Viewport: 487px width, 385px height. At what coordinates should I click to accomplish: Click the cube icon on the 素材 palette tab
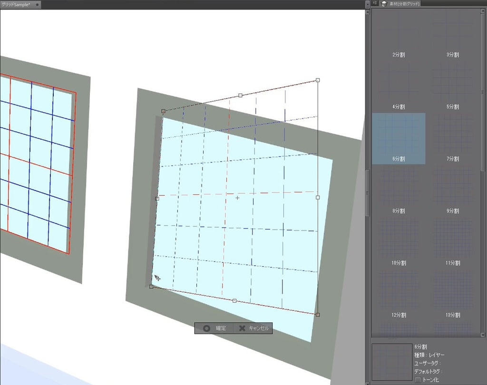(384, 4)
